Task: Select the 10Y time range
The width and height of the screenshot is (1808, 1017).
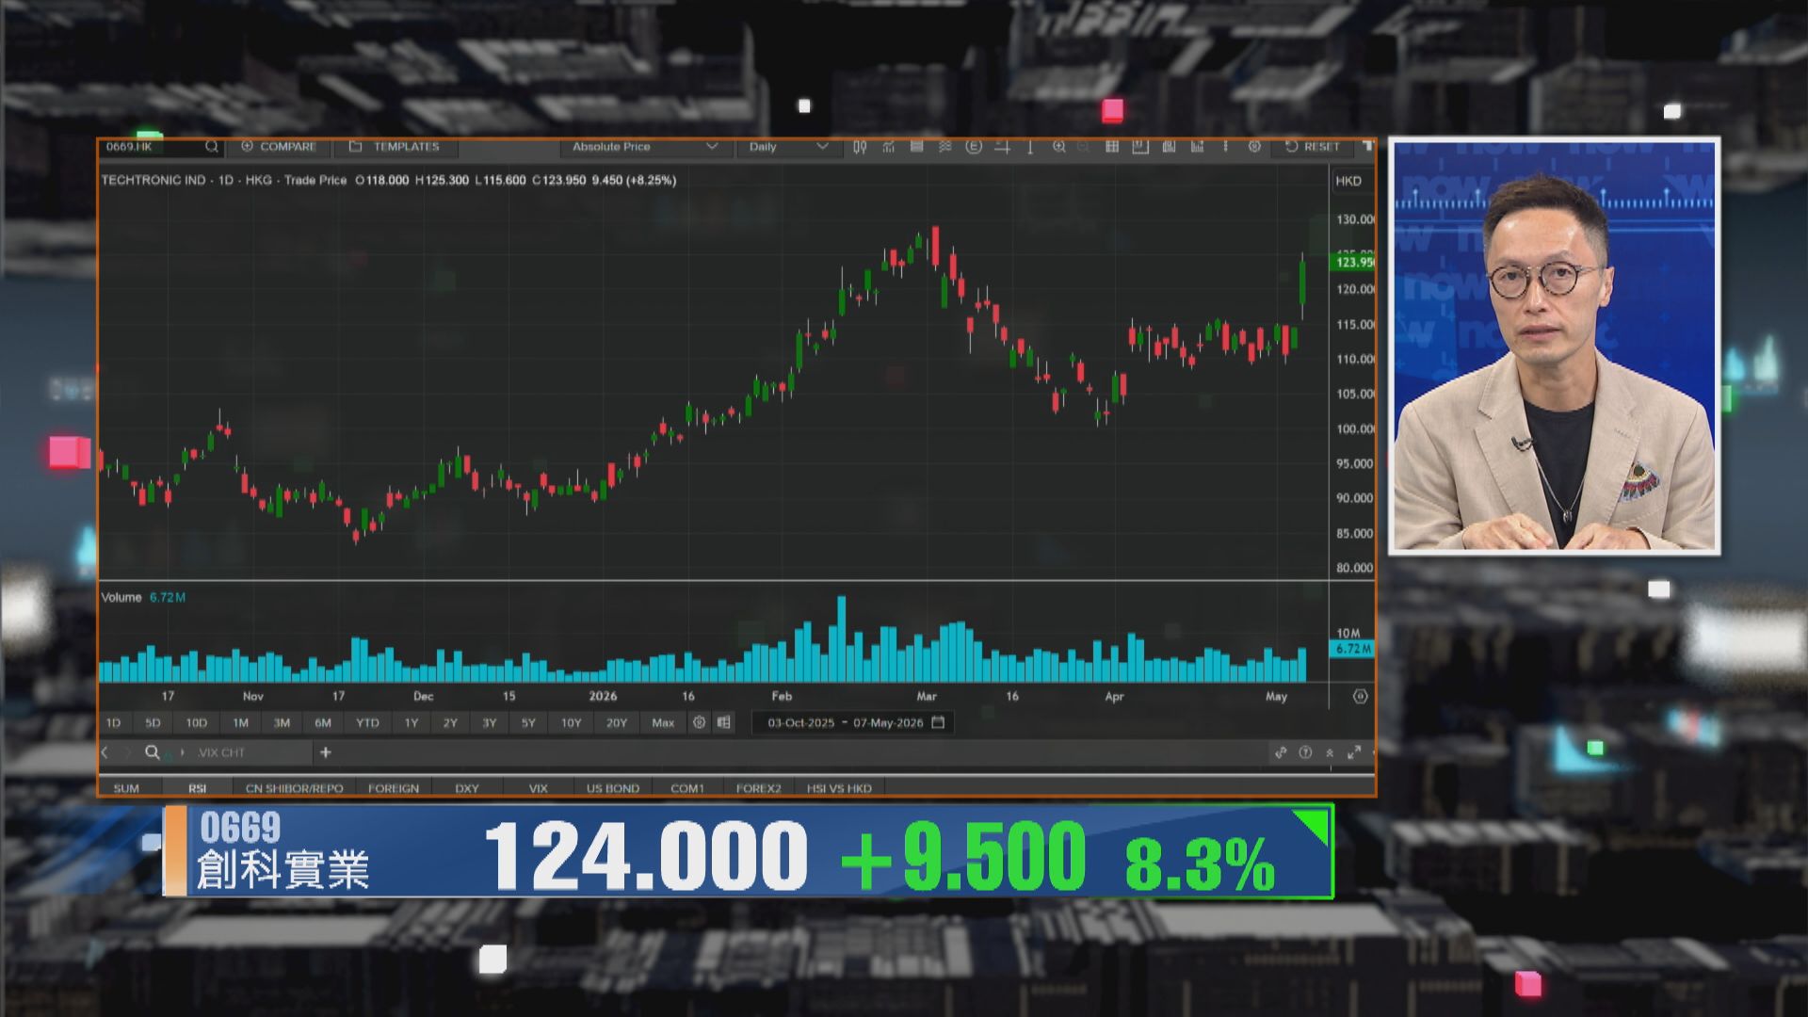Action: tap(572, 723)
